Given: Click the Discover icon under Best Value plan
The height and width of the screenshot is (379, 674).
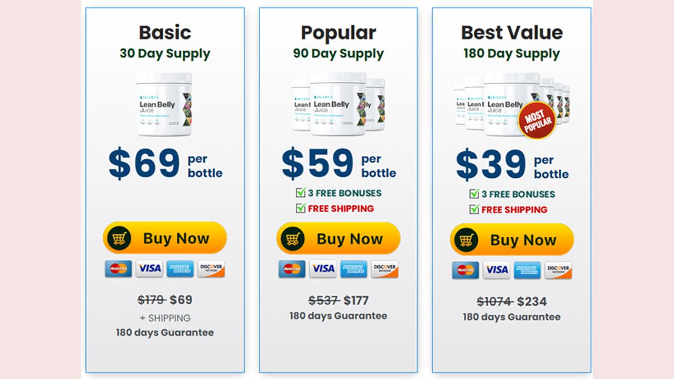Looking at the screenshot, I should point(558,270).
